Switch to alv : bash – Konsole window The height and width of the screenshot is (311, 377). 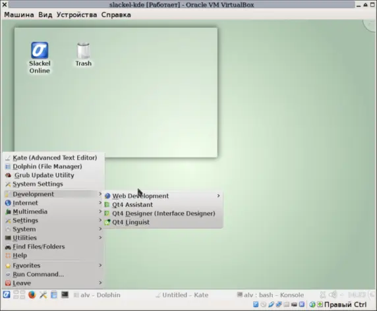coord(270,295)
